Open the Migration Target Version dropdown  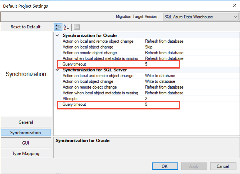coord(200,17)
